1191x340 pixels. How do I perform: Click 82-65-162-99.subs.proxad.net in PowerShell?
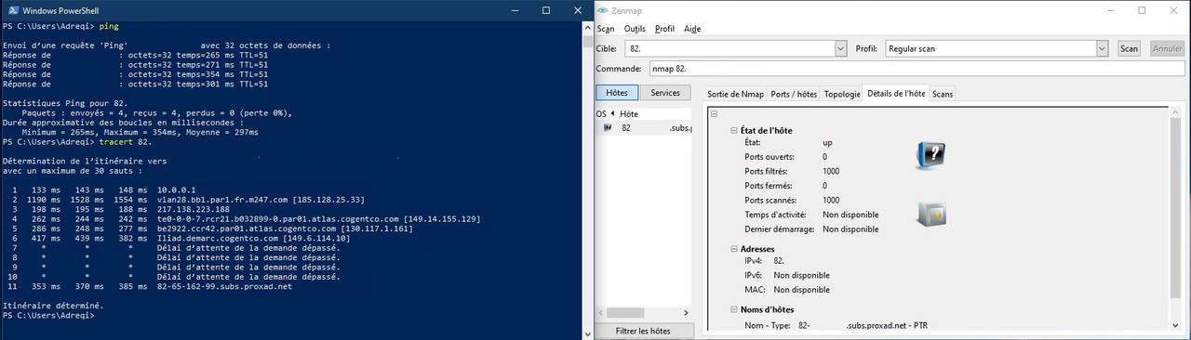click(224, 286)
